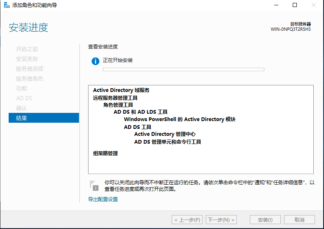The image size is (324, 229).
Task: Select the 安装类型 step
Action: pyautogui.click(x=27, y=59)
